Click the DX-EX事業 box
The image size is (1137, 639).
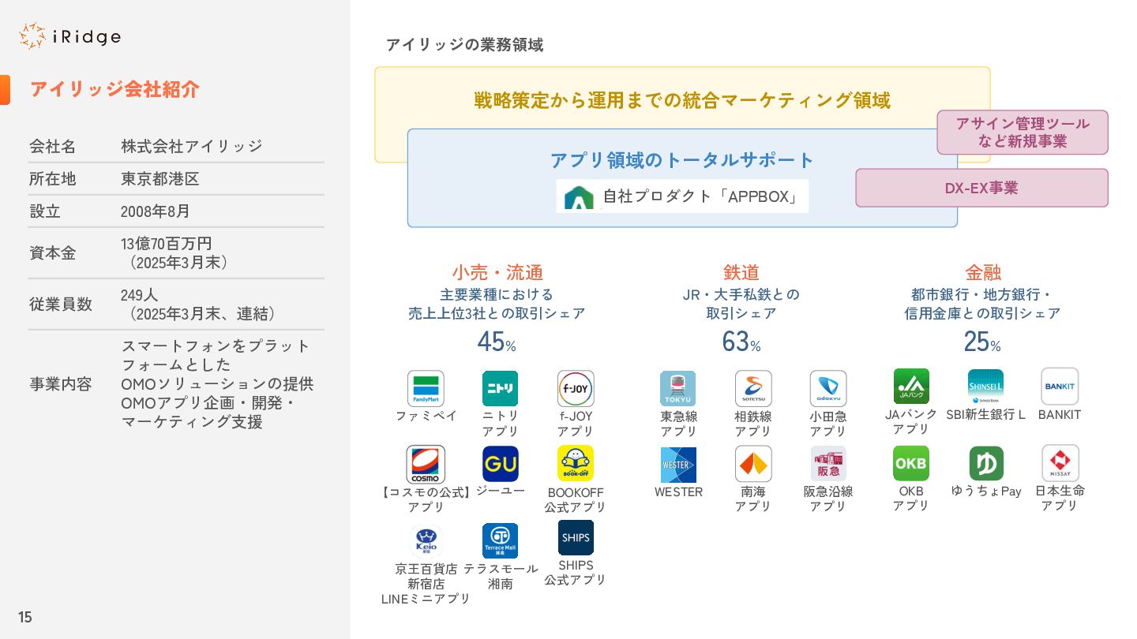[x=981, y=188]
